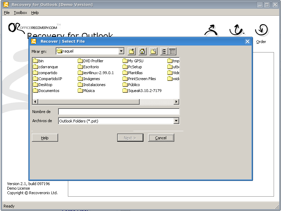Click the 'Nombre de' filename field
Image resolution: width=281 pixels, height=211 pixels.
pos(119,112)
